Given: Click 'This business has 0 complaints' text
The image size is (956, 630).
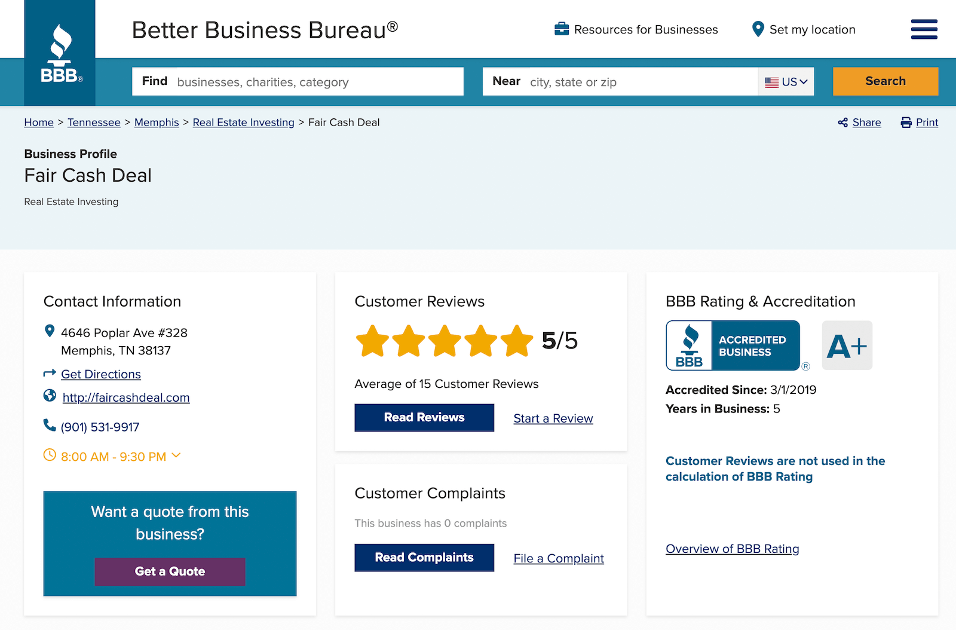Looking at the screenshot, I should (430, 524).
